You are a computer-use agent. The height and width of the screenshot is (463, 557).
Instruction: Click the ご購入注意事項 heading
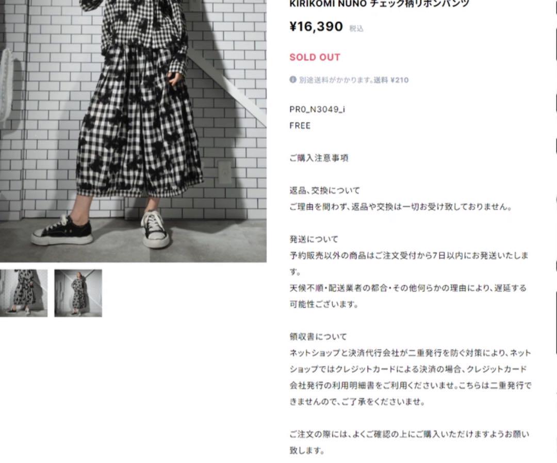(x=319, y=158)
